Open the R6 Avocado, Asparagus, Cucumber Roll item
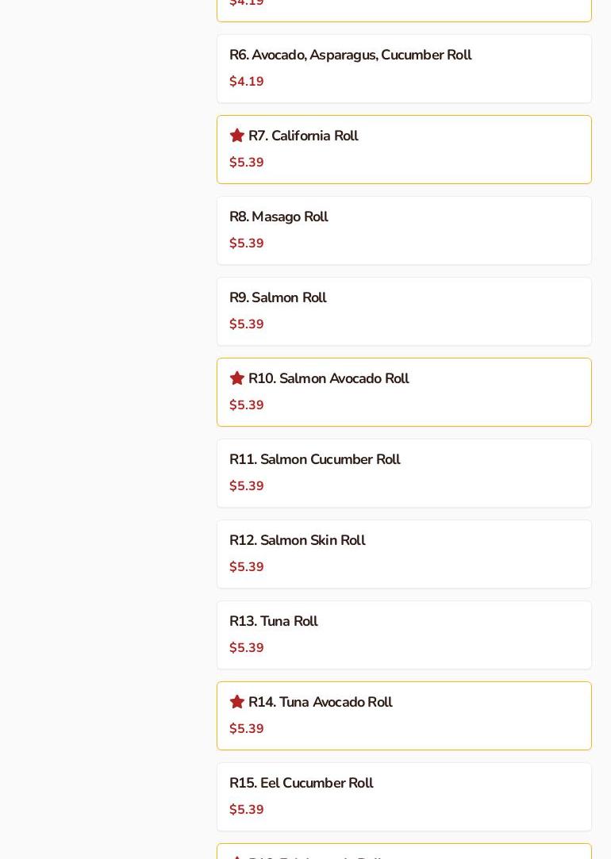611x859 pixels. tap(350, 56)
